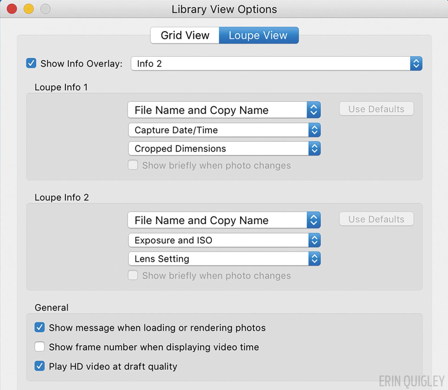Enable Show frame number when displaying video time
The image size is (448, 390).
[40, 347]
